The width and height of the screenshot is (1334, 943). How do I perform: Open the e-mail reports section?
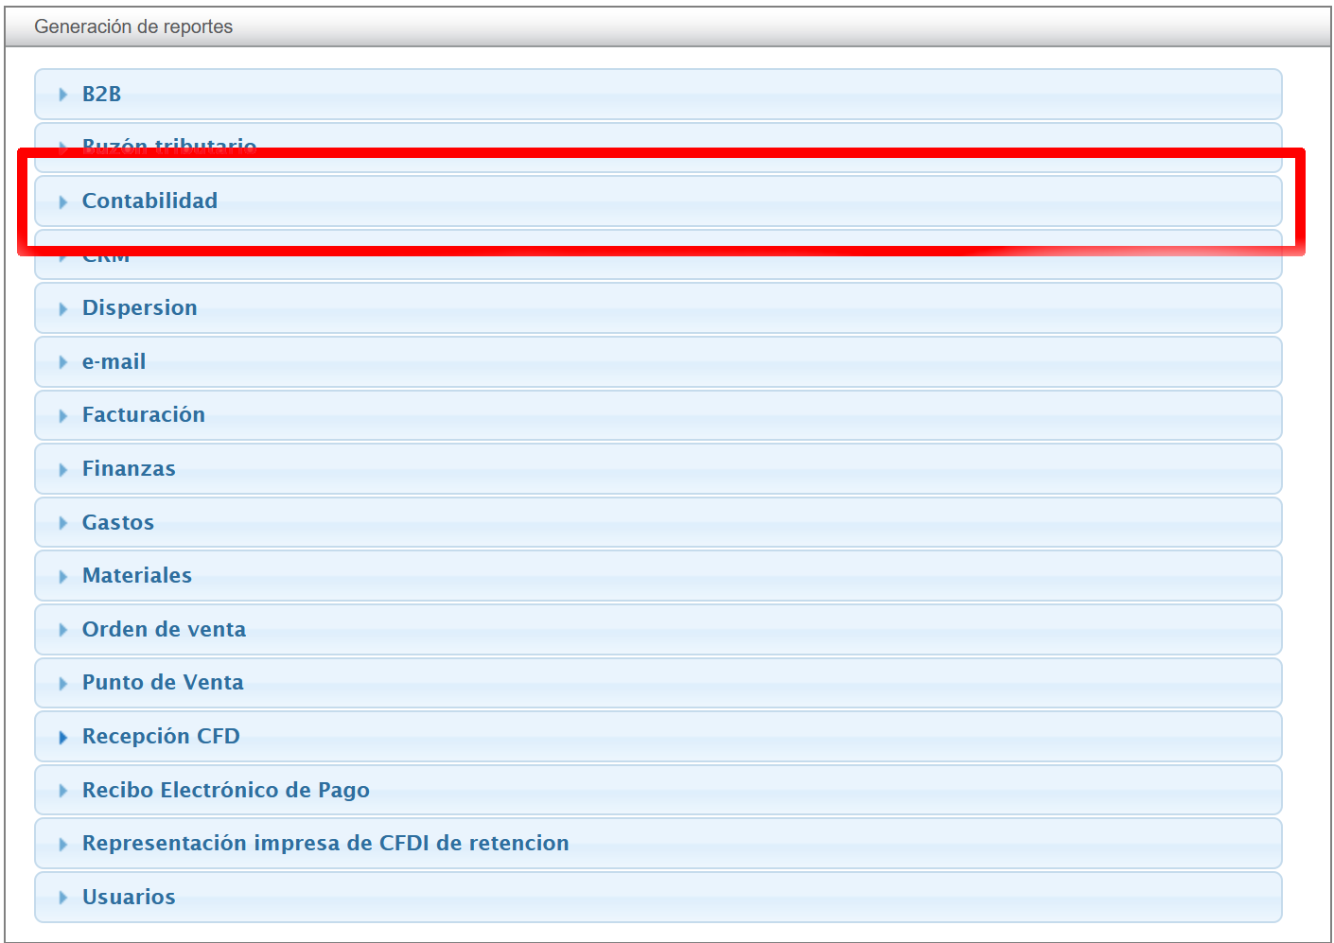pyautogui.click(x=114, y=361)
